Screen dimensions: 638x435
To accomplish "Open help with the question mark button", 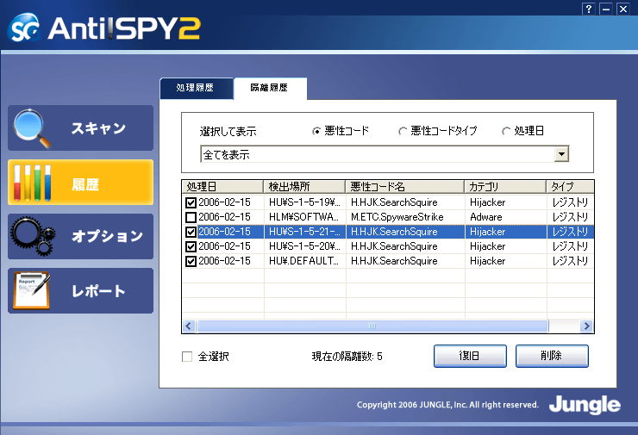I will click(x=588, y=9).
